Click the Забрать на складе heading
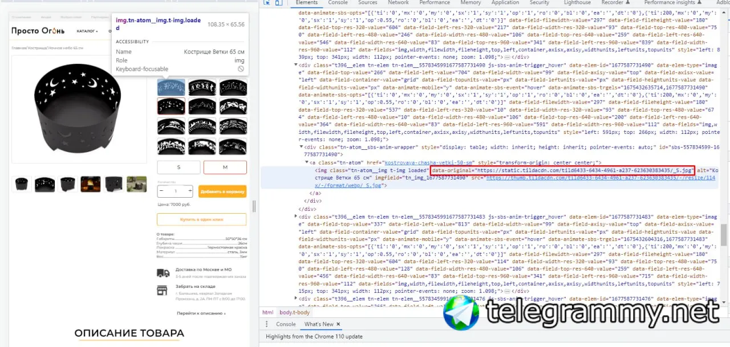 195,287
